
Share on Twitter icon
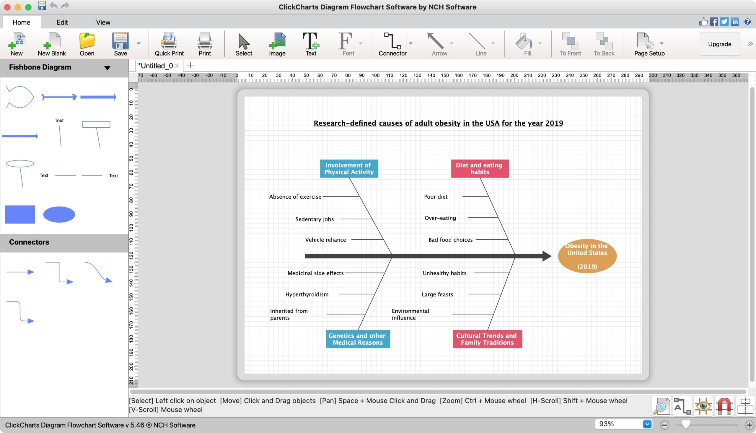tap(724, 21)
